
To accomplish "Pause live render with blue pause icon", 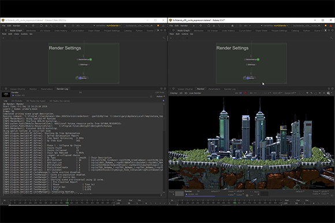I will click(x=241, y=93).
